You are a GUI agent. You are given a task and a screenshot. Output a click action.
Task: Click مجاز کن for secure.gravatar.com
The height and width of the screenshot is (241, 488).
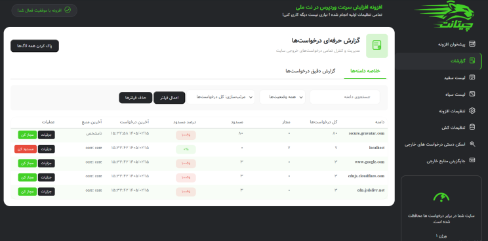click(28, 135)
